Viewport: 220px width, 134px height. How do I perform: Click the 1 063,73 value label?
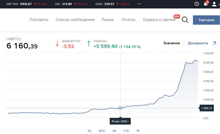[x=206, y=108]
